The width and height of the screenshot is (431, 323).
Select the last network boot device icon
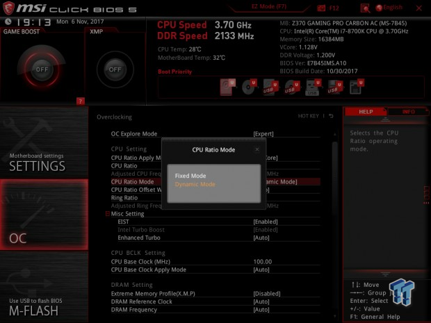(357, 87)
